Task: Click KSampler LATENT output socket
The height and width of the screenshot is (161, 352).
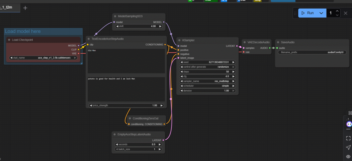Action: click(x=237, y=46)
